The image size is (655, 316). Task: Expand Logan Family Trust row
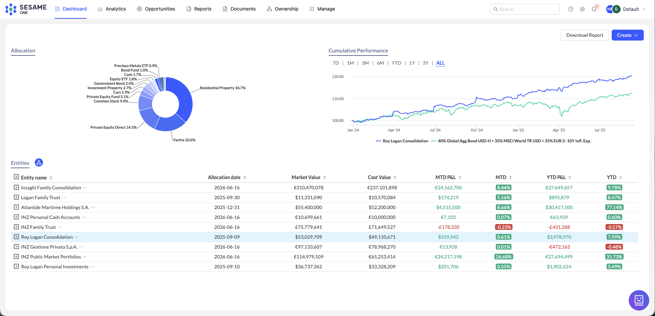click(16, 197)
